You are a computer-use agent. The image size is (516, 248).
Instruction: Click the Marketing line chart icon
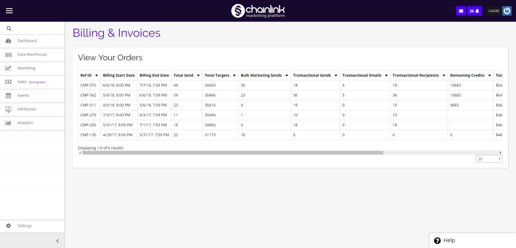click(9, 68)
